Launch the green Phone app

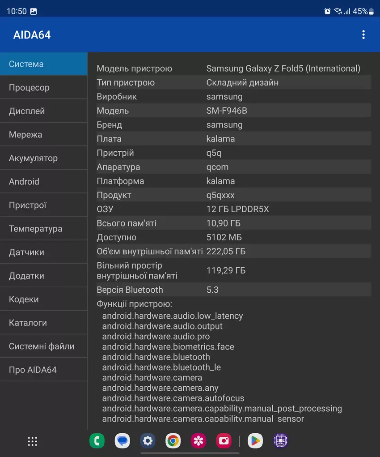click(x=97, y=441)
